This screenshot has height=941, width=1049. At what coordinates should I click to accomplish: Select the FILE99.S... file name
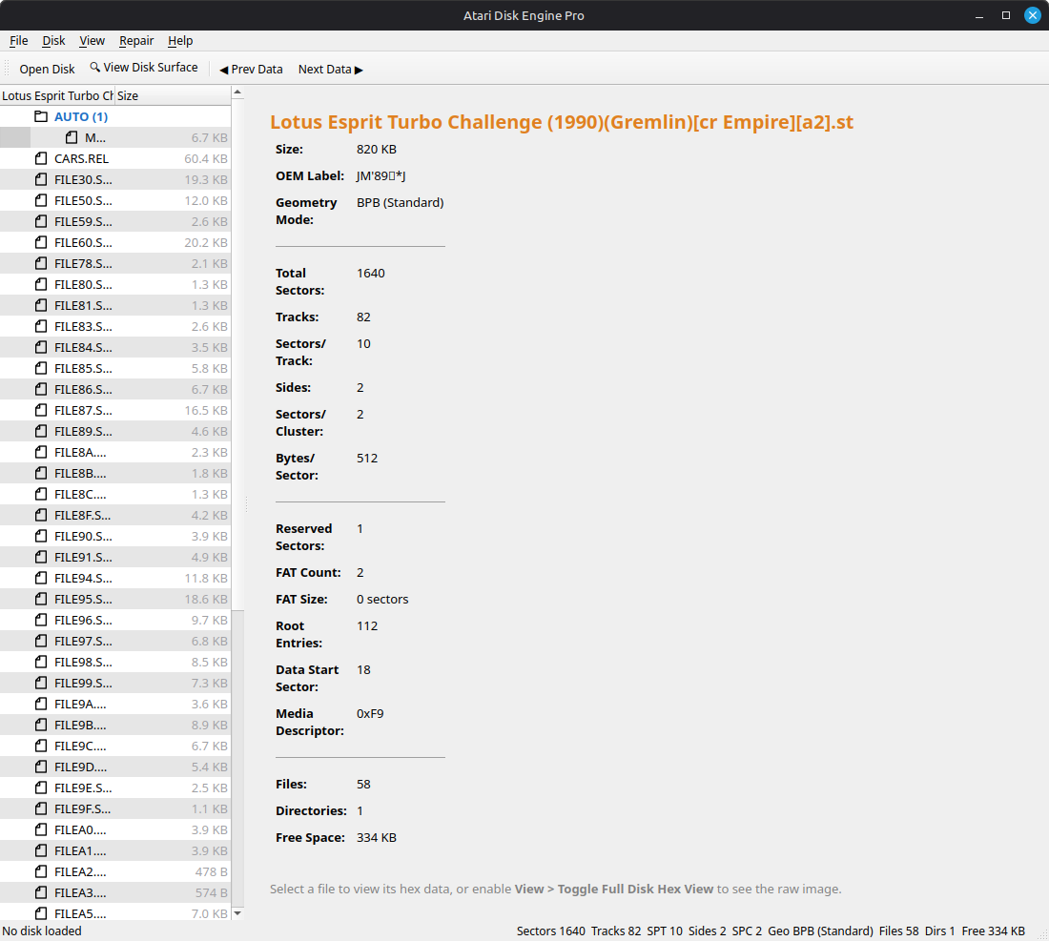(x=84, y=683)
